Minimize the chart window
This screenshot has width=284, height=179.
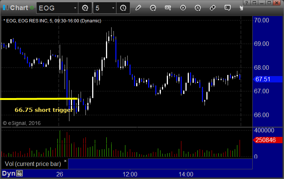click(x=262, y=3)
